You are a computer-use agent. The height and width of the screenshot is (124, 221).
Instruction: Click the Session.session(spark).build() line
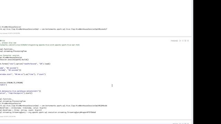point(14,60)
